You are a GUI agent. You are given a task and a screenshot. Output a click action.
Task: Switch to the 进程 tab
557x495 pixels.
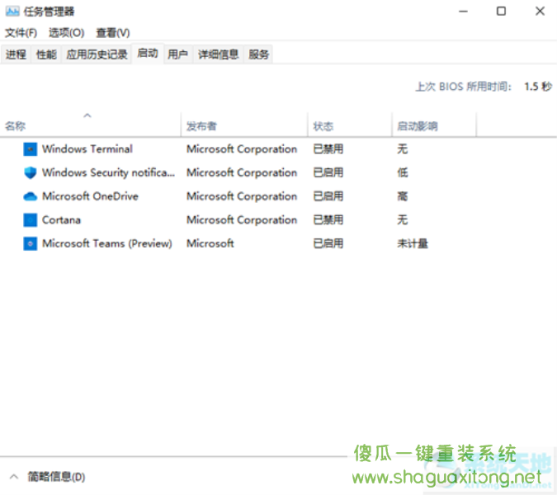[16, 54]
